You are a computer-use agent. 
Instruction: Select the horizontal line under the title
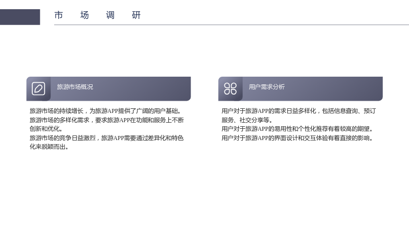[x=232, y=25]
